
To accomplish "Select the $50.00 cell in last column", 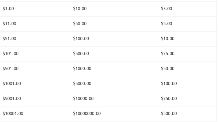I will [x=187, y=69].
